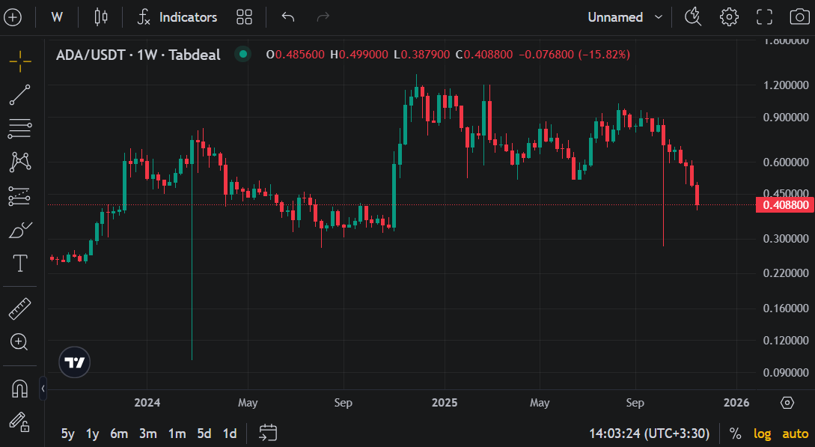The image size is (815, 447).
Task: Open the go to date calendar
Action: (268, 433)
